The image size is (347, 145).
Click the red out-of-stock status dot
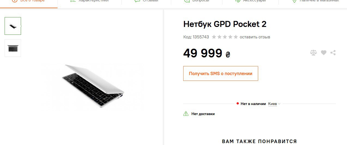pyautogui.click(x=238, y=104)
